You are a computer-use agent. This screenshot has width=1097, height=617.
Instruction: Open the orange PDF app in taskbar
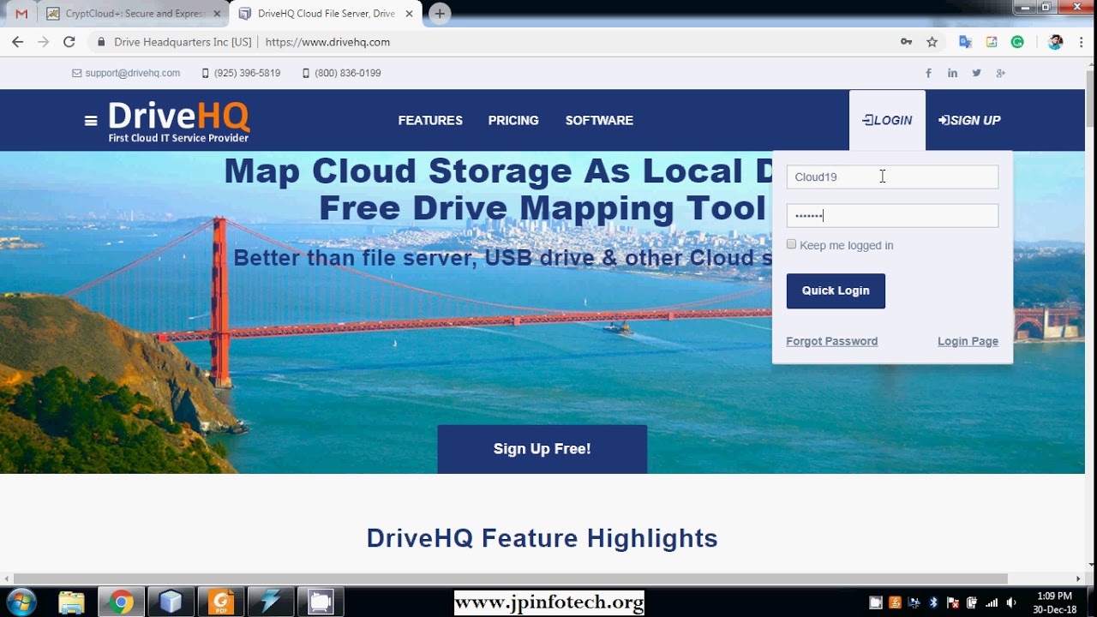click(x=221, y=602)
